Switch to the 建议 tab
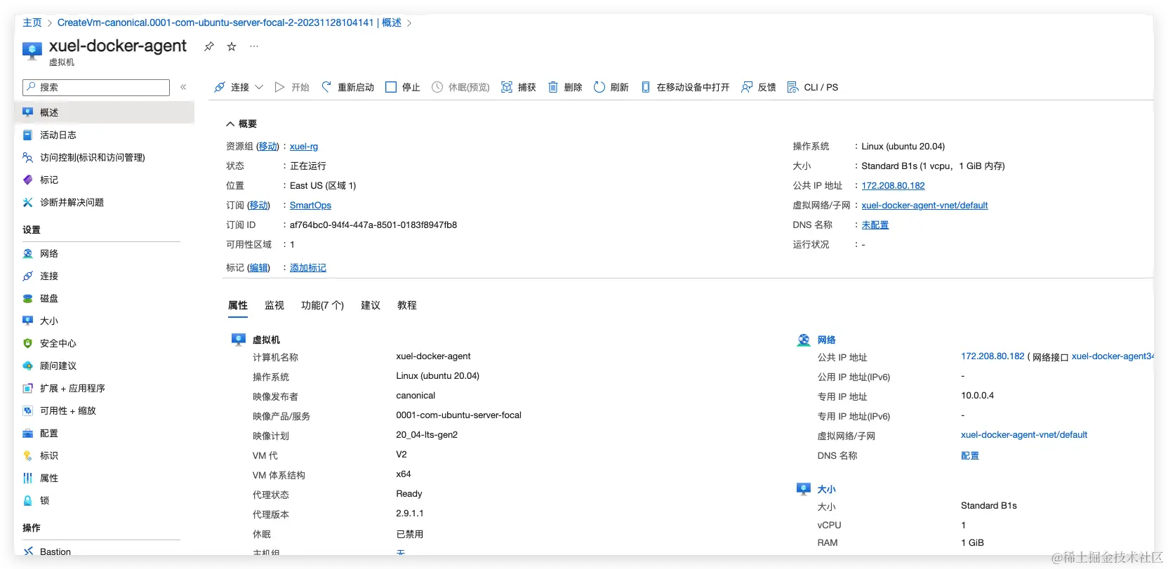Image resolution: width=1168 pixels, height=569 pixels. point(371,305)
